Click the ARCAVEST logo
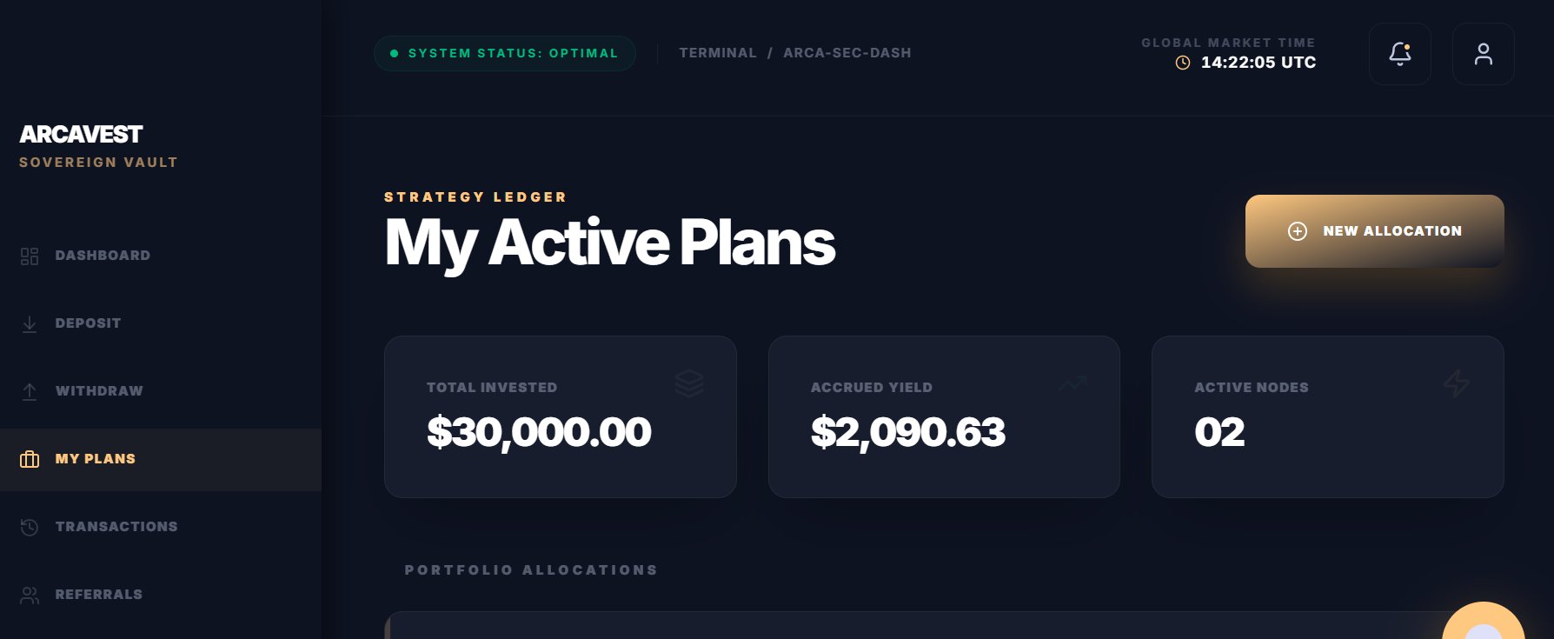 81,135
